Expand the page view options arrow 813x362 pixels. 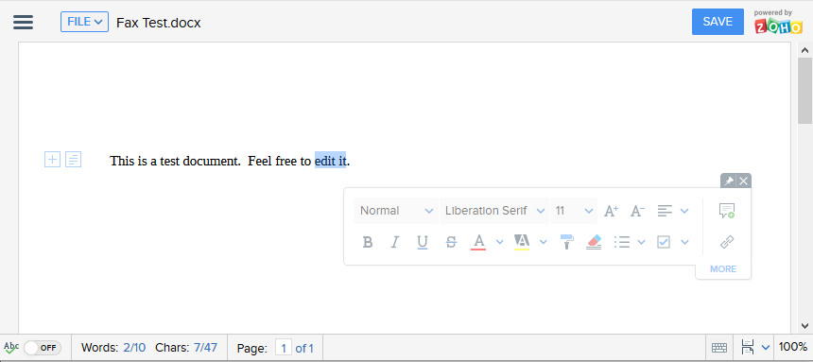pyautogui.click(x=766, y=347)
